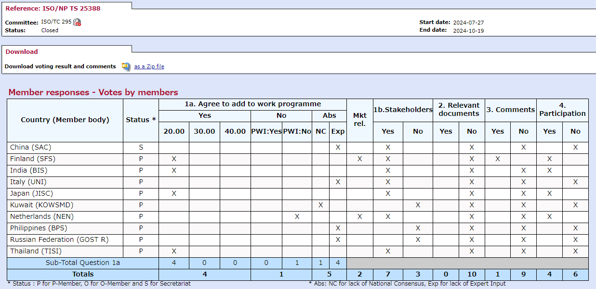Select the start date value 2024-07-27
596x289 pixels.
click(468, 22)
